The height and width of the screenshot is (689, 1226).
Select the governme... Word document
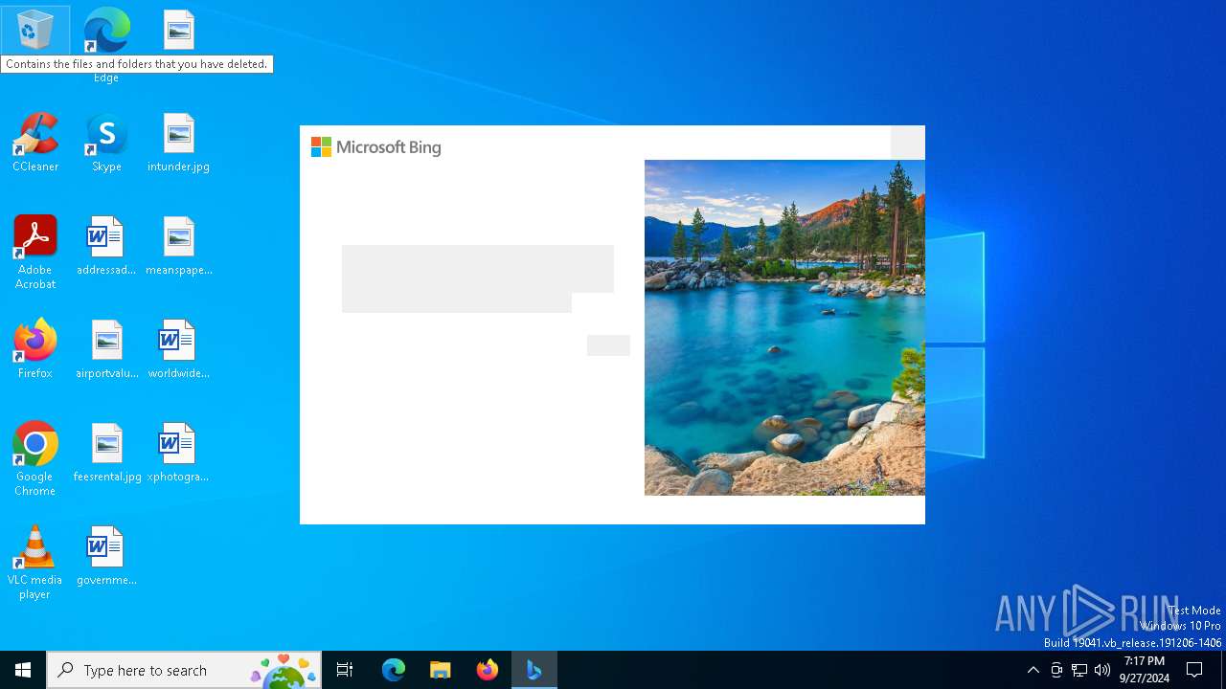pyautogui.click(x=106, y=557)
